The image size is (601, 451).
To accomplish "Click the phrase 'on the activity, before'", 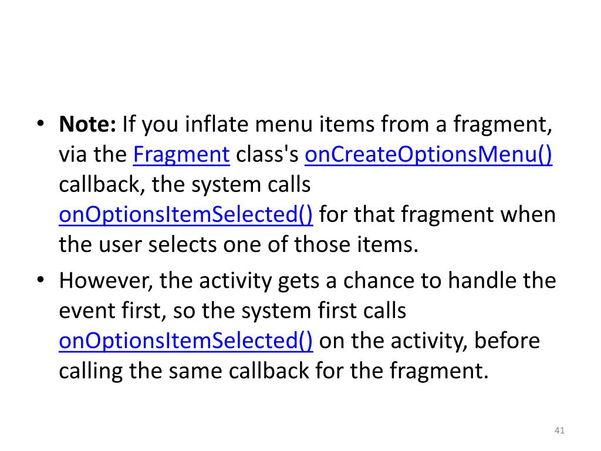I will 429,341.
